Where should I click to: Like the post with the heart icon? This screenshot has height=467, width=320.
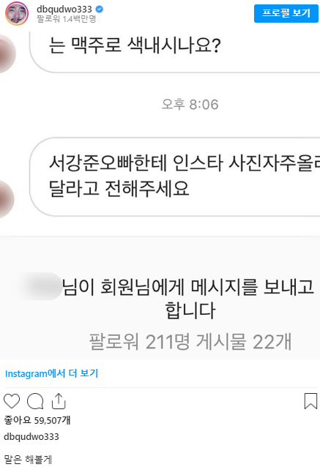pos(12,401)
